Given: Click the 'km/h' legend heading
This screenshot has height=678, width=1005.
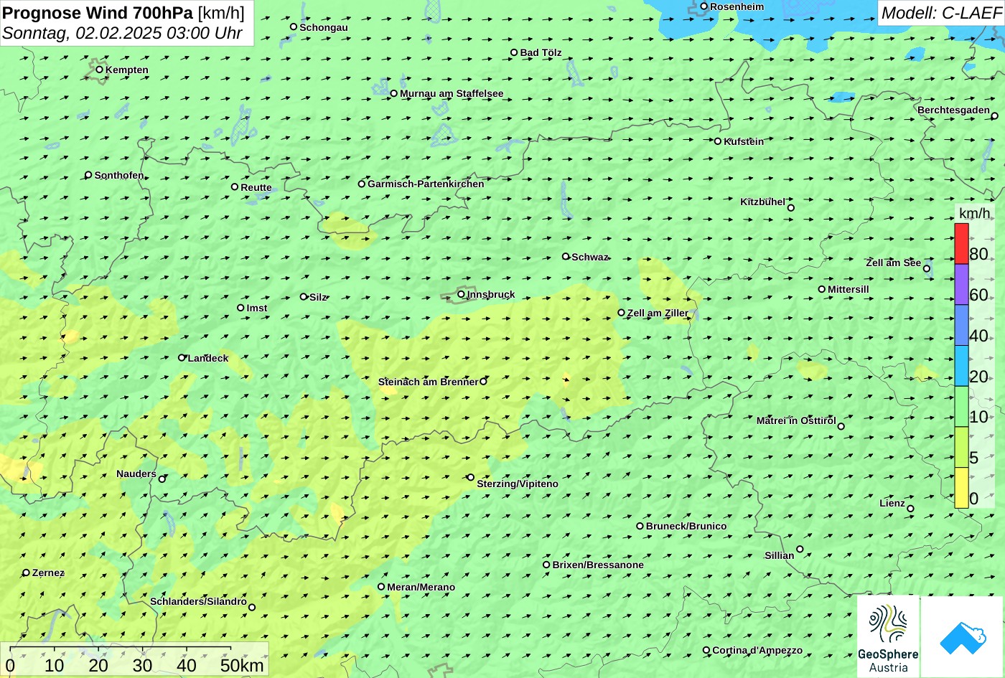Looking at the screenshot, I should tap(974, 213).
